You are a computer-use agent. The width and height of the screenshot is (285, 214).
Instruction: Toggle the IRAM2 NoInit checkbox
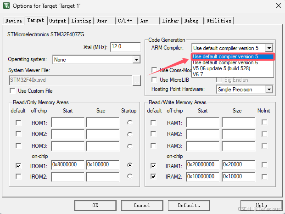click(264, 177)
